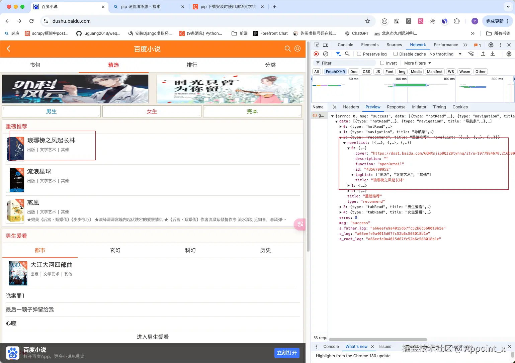Open the 进入男生爱看 link
This screenshot has height=363, width=515.
point(153,337)
